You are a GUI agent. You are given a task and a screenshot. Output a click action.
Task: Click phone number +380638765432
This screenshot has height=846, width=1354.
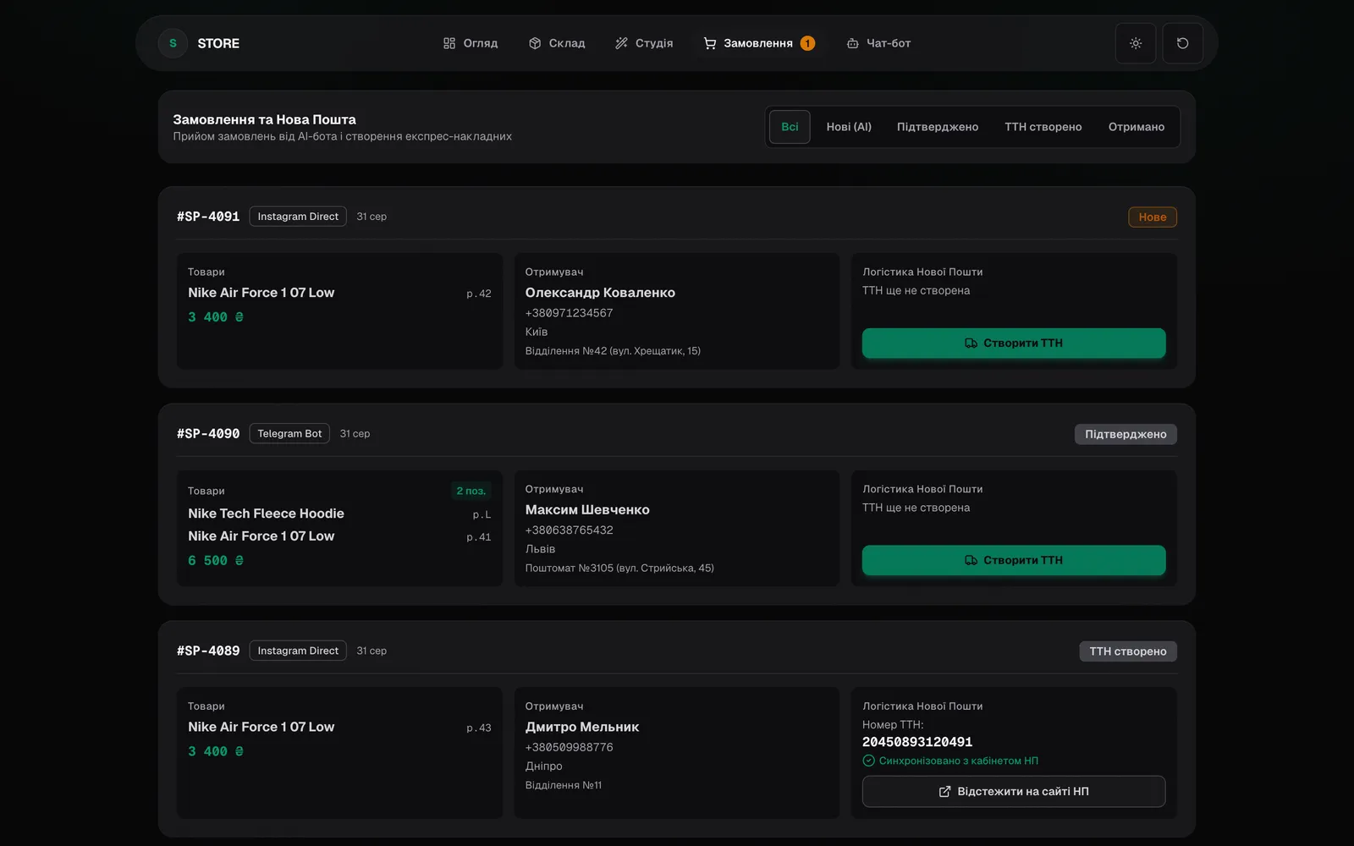click(x=569, y=530)
